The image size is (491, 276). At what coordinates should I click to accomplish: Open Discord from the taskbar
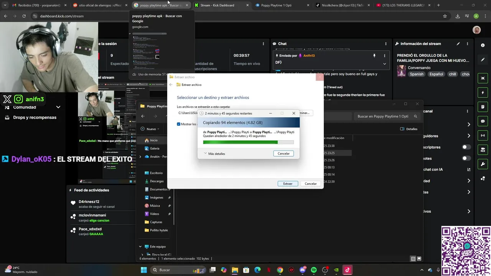click(x=302, y=270)
